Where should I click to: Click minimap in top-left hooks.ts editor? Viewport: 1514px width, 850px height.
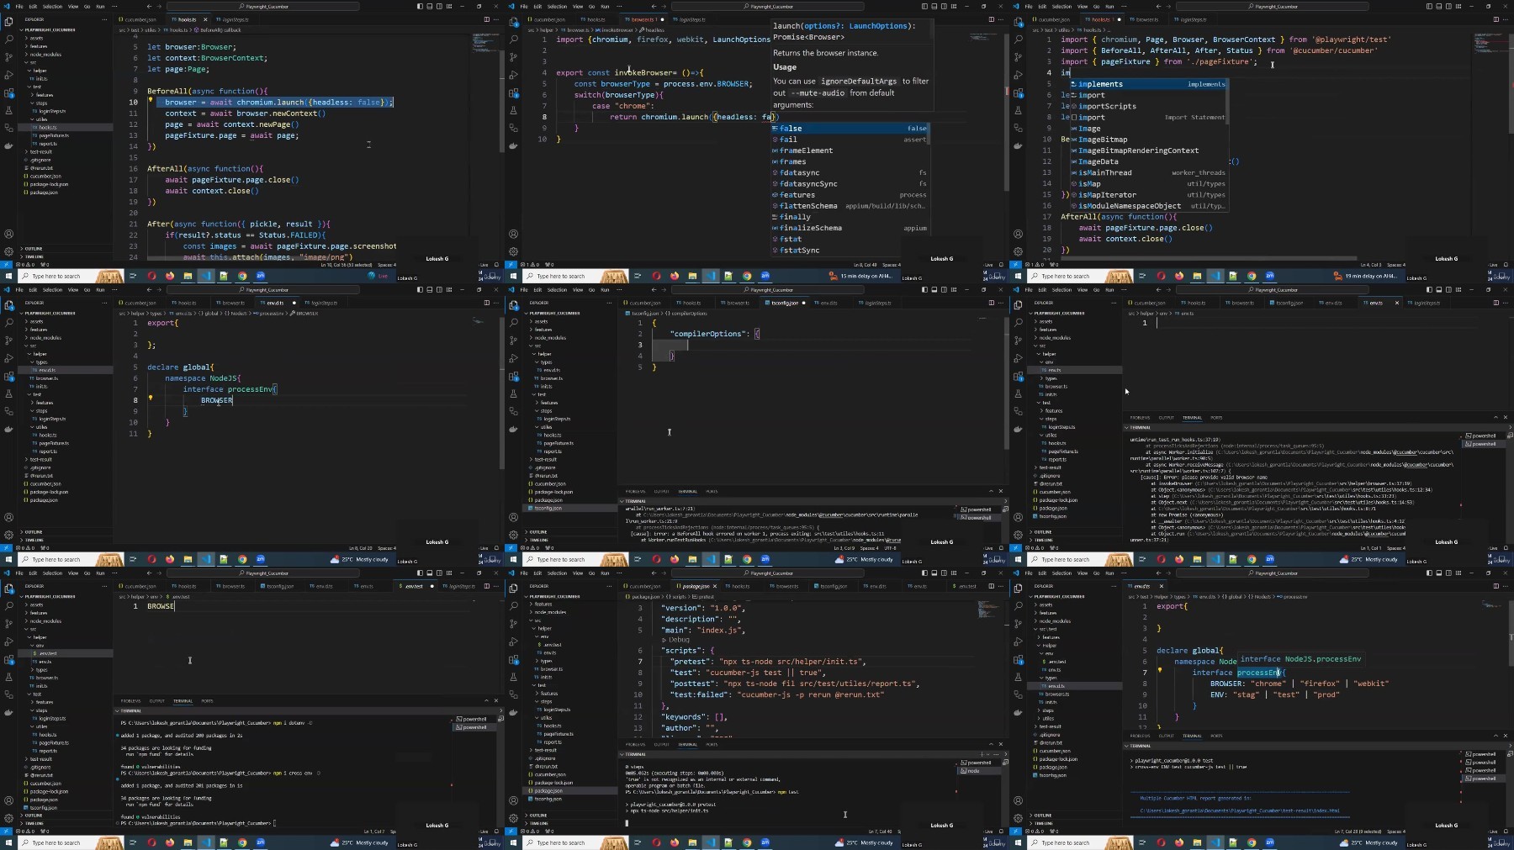point(485,44)
